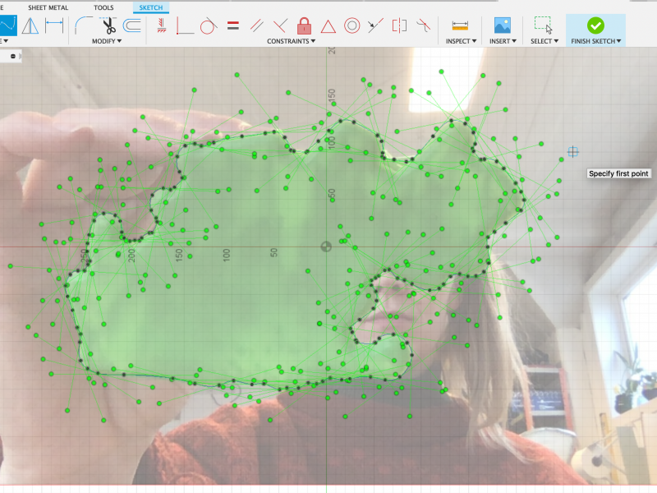Pick the Fillet tool
The image size is (657, 493).
click(82, 25)
